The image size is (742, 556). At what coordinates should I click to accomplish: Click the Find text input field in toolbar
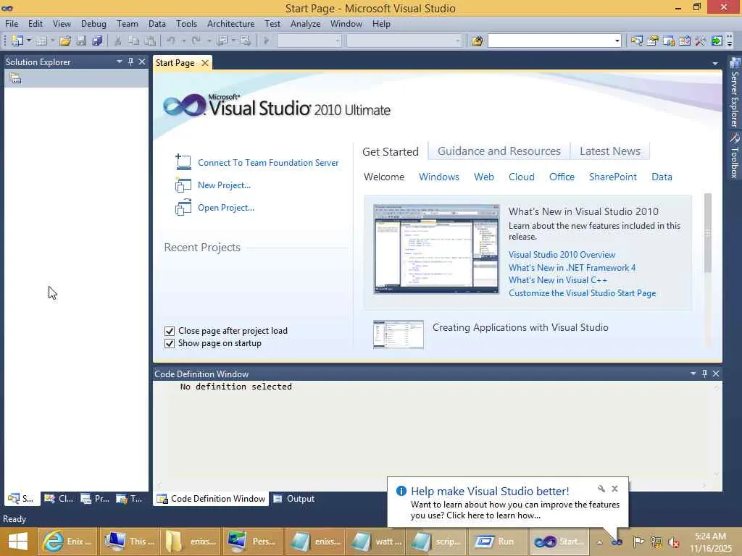click(x=551, y=41)
